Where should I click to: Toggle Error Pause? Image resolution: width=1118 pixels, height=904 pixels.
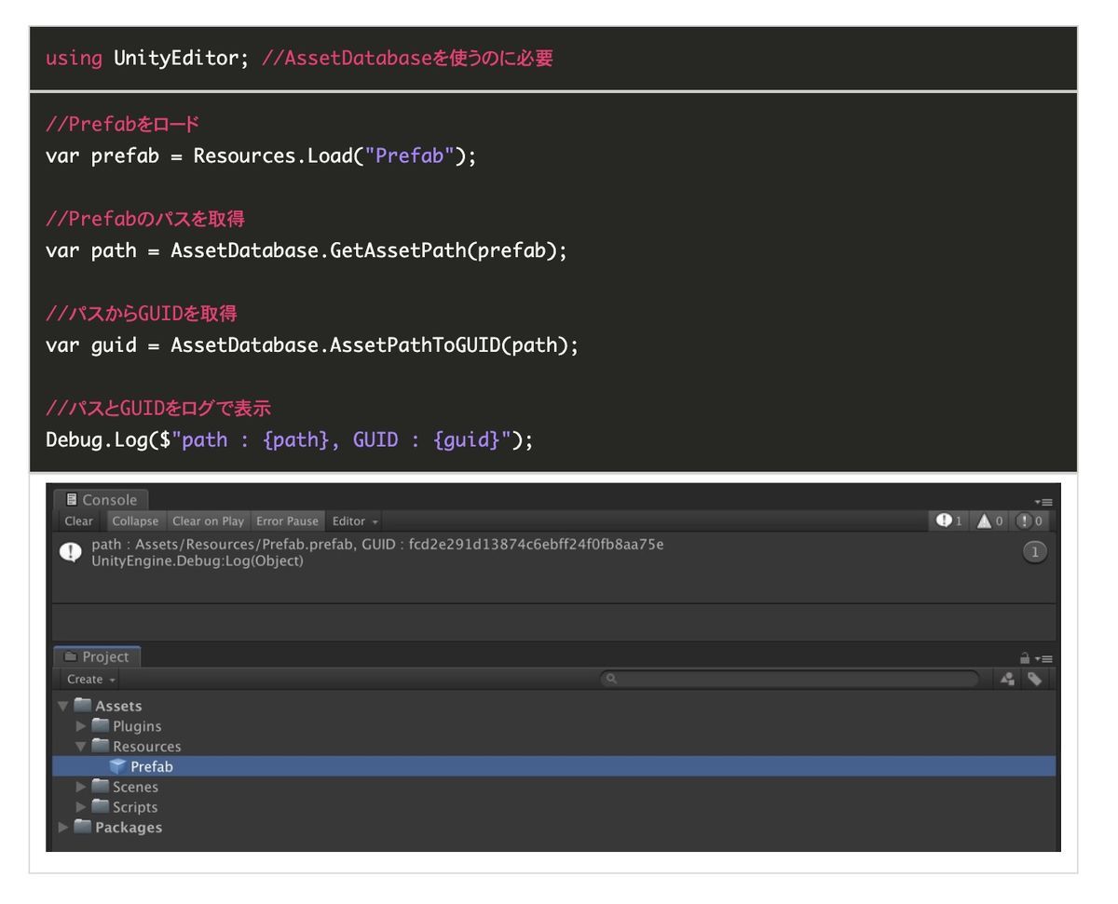[x=287, y=521]
